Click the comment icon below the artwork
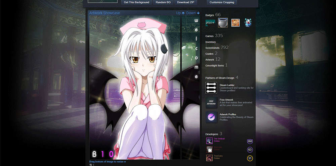 pos(91,165)
